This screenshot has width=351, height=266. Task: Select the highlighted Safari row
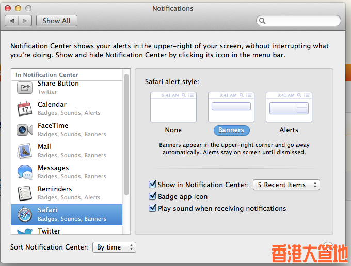click(x=67, y=214)
